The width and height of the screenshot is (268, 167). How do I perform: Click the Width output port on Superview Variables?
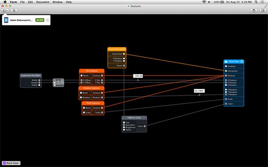pos(39,80)
